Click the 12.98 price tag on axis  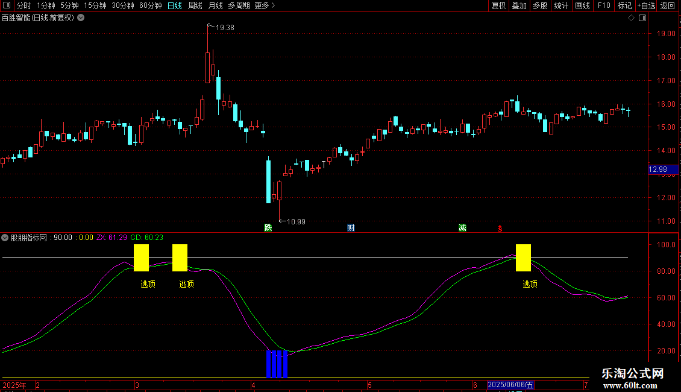pos(663,169)
